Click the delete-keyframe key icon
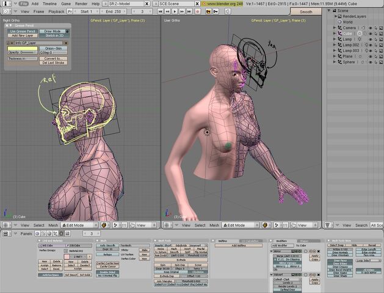Viewport: 384px width, 293px height. click(x=216, y=12)
